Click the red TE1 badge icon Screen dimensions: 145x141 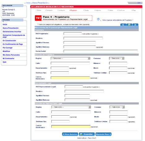pos(38,18)
